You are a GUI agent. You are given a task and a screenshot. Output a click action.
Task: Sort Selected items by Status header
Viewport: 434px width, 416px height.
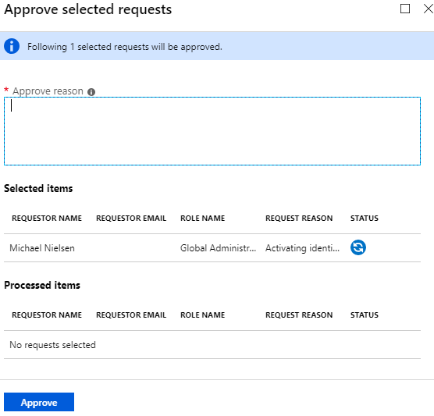365,218
